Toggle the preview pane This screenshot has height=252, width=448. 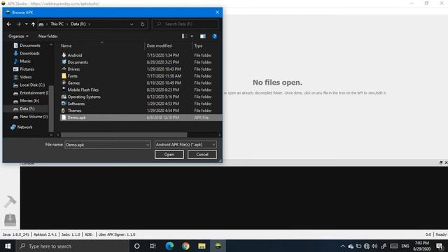[203, 36]
